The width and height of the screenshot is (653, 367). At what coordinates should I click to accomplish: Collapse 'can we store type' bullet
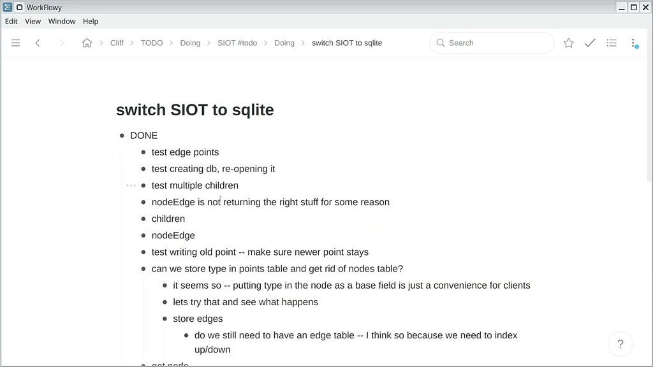point(143,269)
